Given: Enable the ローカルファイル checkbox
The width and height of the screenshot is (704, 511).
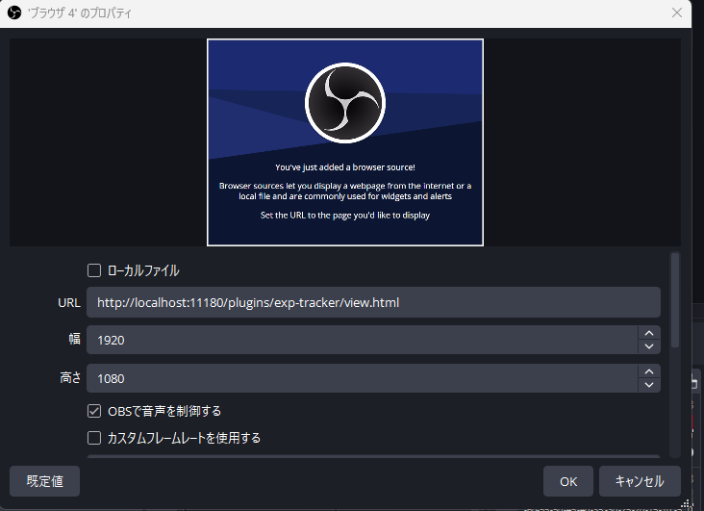Looking at the screenshot, I should pos(94,270).
